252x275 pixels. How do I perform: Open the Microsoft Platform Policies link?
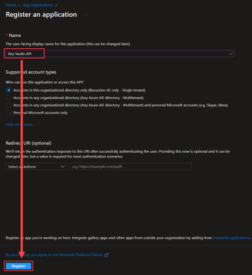82,255
